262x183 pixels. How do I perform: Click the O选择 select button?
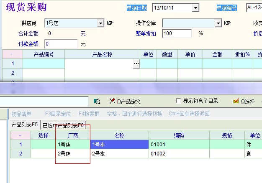(x=244, y=101)
